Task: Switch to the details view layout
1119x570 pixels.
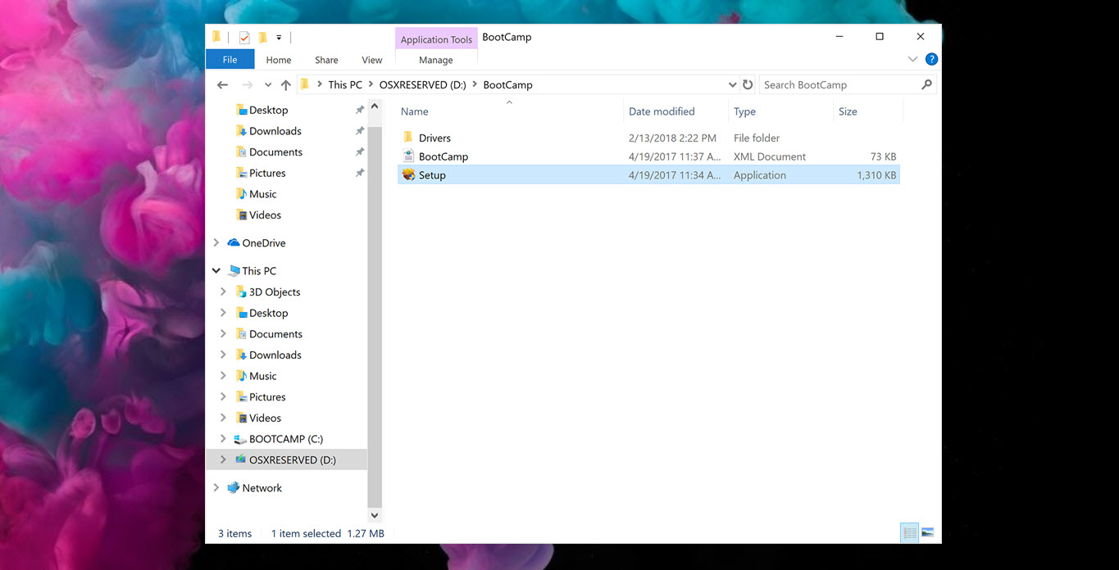Action: [910, 533]
